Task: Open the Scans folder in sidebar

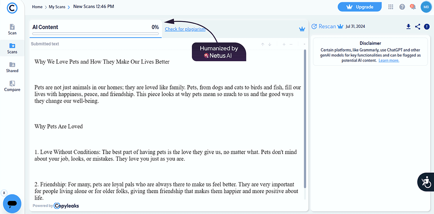Action: [x=12, y=48]
